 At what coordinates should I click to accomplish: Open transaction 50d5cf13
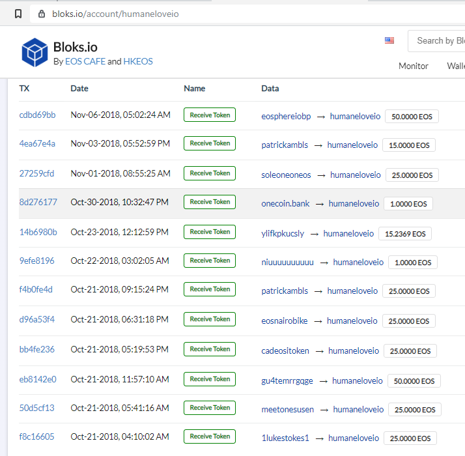coord(36,408)
